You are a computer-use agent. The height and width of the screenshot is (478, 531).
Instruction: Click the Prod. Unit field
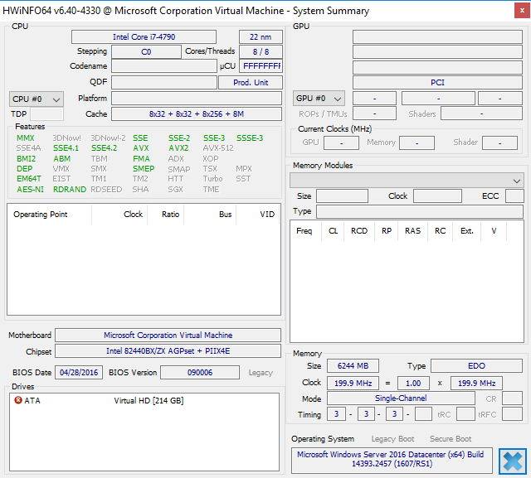coord(250,83)
